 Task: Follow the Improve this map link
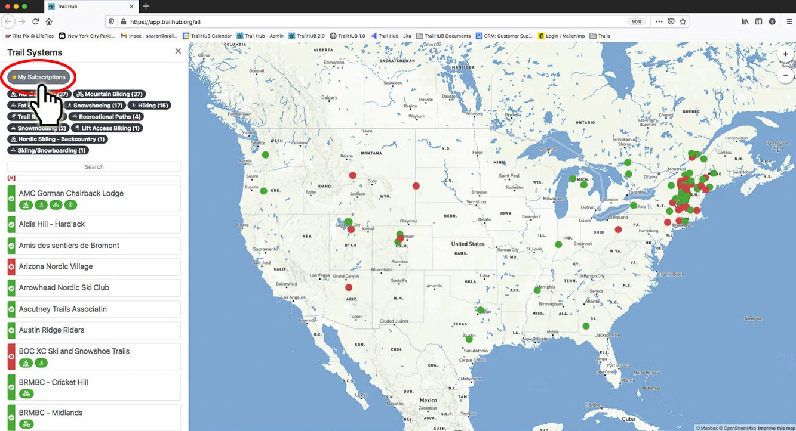pyautogui.click(x=776, y=428)
